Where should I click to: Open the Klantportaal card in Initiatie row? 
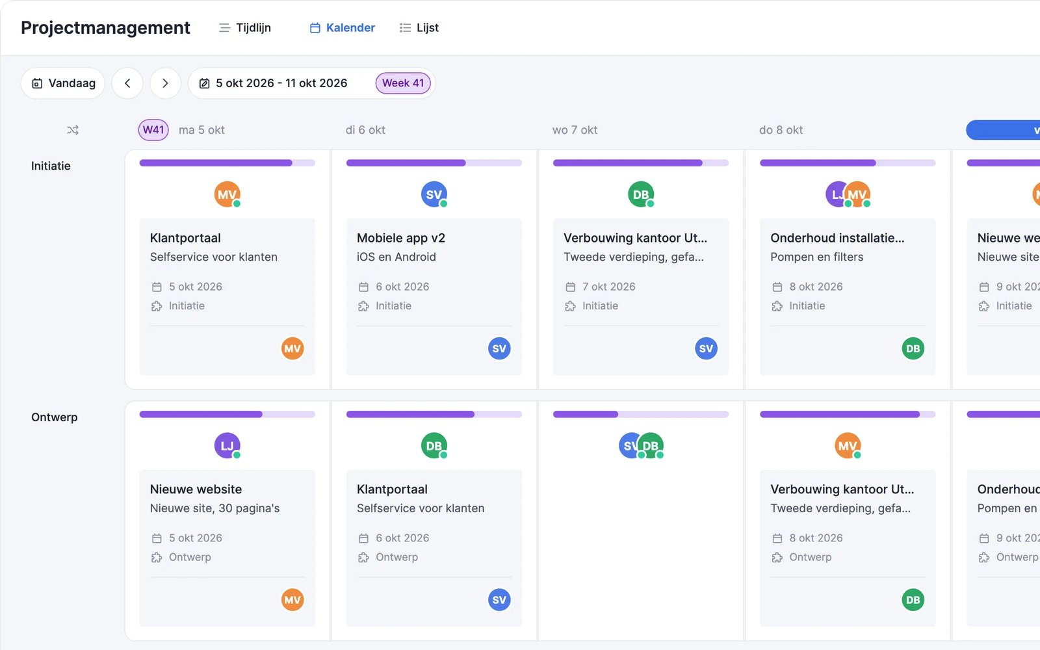227,296
